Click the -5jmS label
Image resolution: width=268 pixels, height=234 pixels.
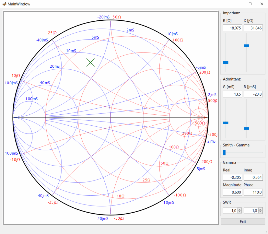[x=201, y=67]
